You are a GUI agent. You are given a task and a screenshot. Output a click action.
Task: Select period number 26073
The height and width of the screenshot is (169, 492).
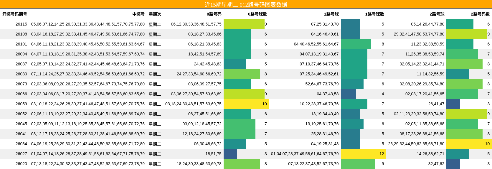click(x=21, y=84)
